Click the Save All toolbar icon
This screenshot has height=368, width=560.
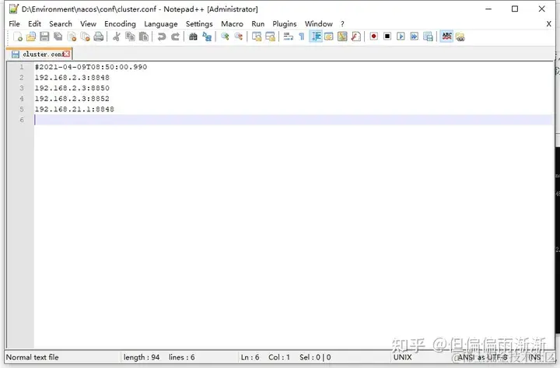(x=58, y=37)
